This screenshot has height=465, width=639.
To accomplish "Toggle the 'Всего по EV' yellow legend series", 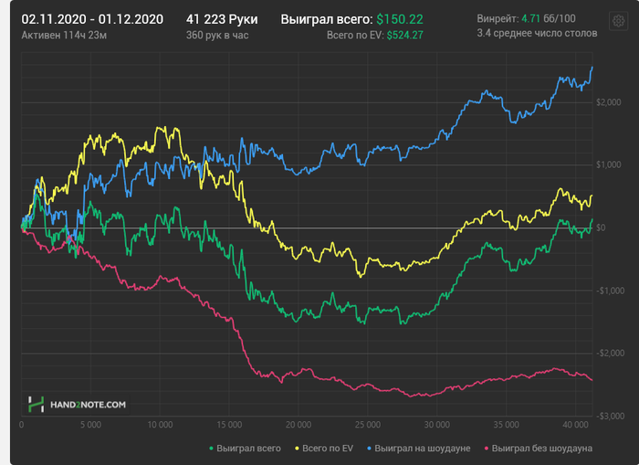I will (x=324, y=449).
